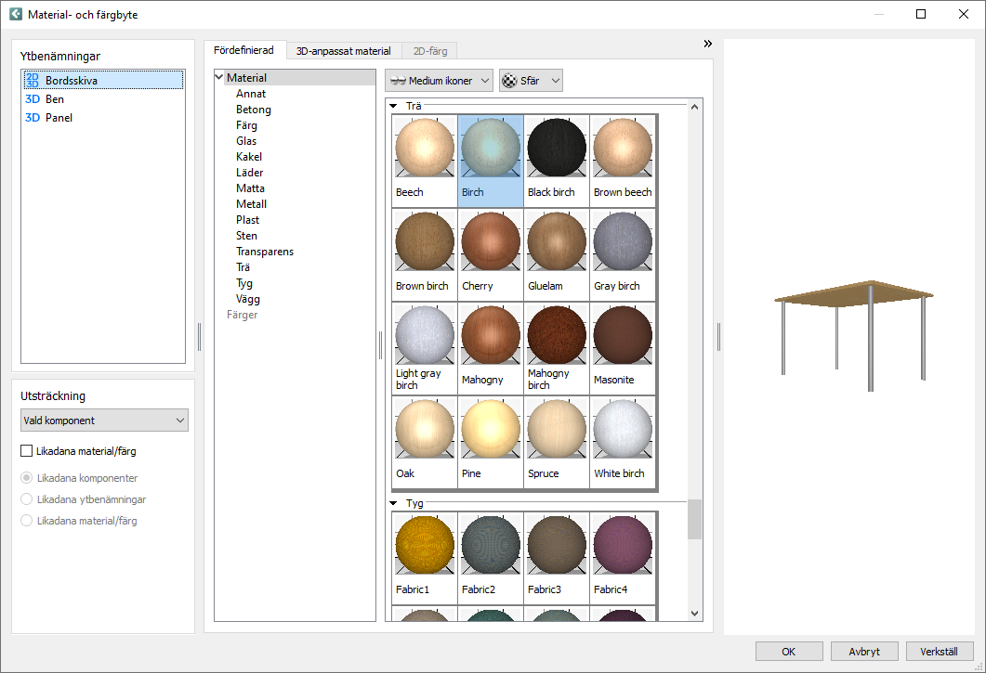
Task: Collapse the Trä material group
Action: [393, 107]
